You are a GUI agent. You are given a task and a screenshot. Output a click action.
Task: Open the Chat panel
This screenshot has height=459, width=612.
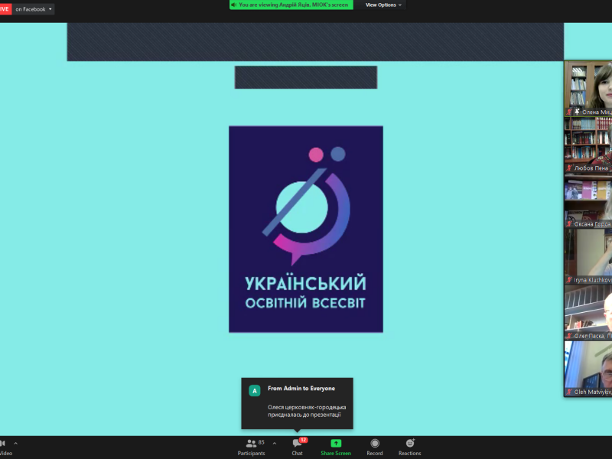297,445
